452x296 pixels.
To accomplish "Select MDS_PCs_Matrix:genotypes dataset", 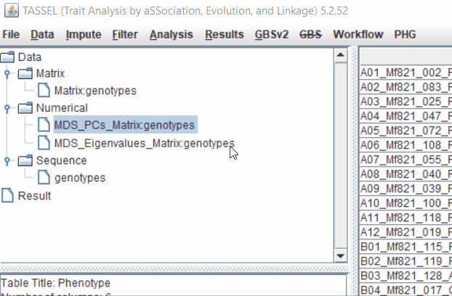I will (x=126, y=125).
